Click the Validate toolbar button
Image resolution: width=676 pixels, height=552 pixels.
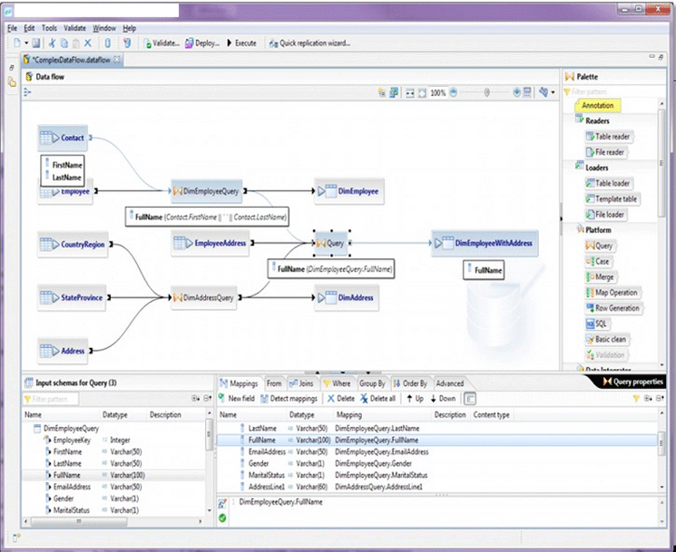click(x=162, y=44)
